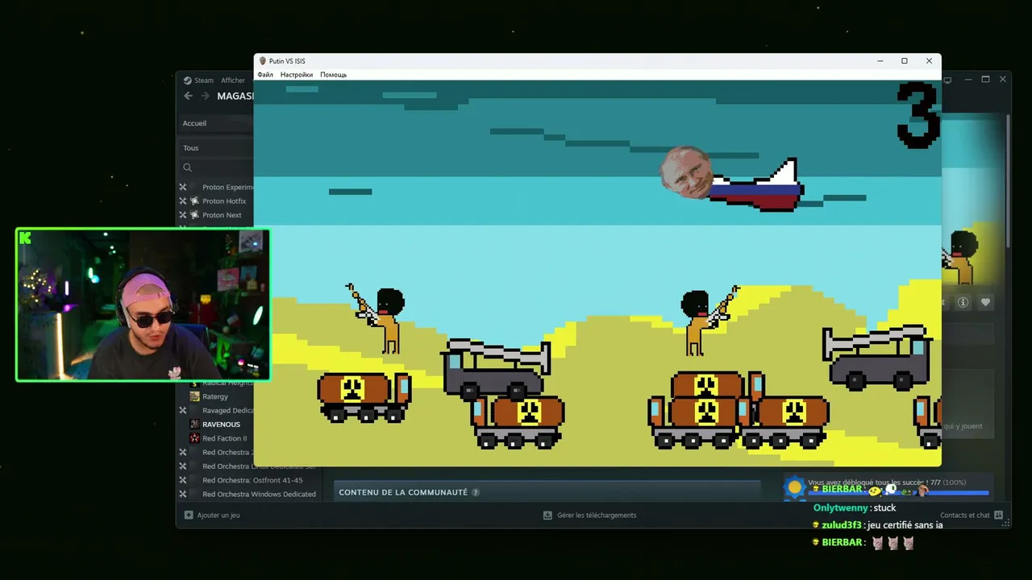The image size is (1032, 580).
Task: Click the flying Putin jet in the game
Action: pos(732,178)
